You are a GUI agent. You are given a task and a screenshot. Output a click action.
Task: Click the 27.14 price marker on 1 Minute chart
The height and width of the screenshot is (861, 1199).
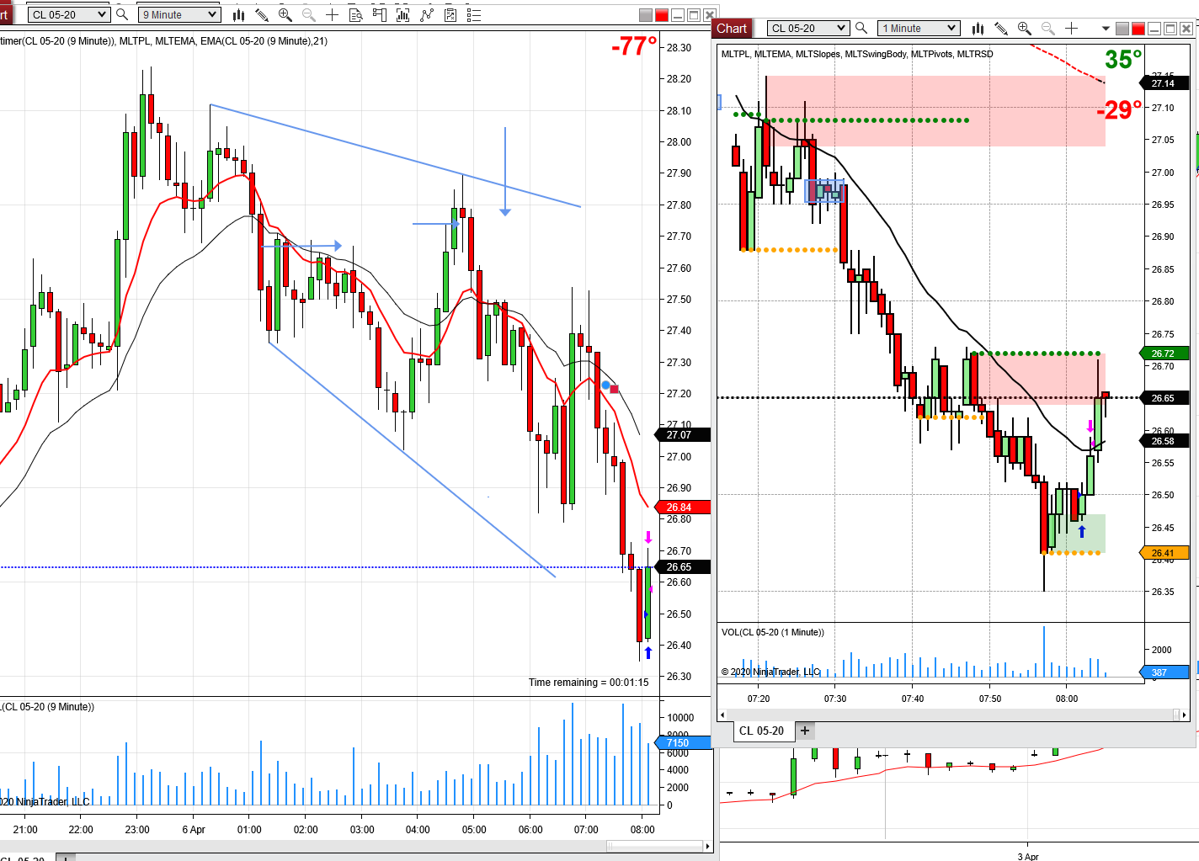pos(1164,83)
